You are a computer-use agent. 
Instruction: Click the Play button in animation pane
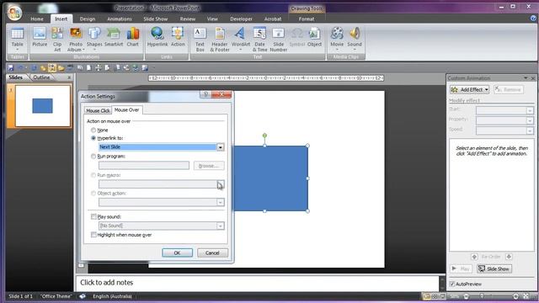[461, 268]
